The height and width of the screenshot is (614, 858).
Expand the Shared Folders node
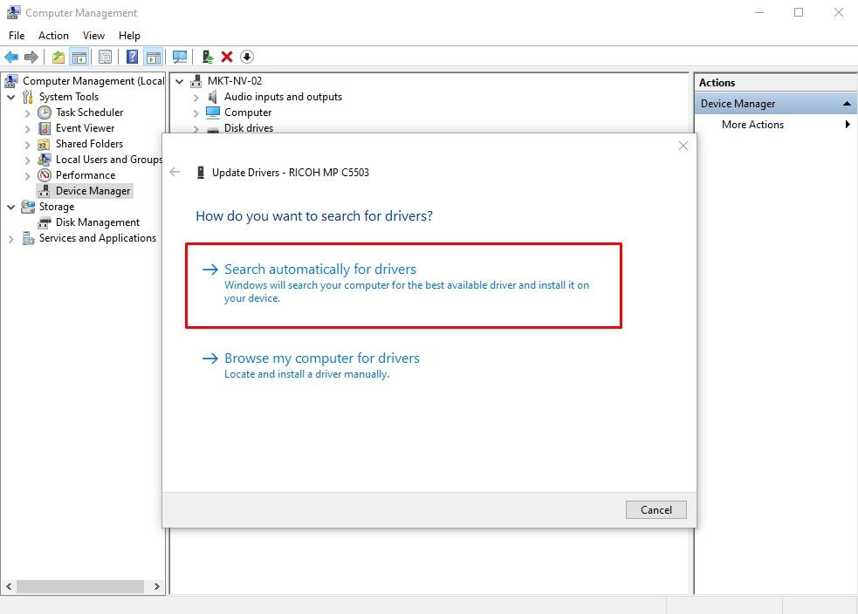[27, 145]
